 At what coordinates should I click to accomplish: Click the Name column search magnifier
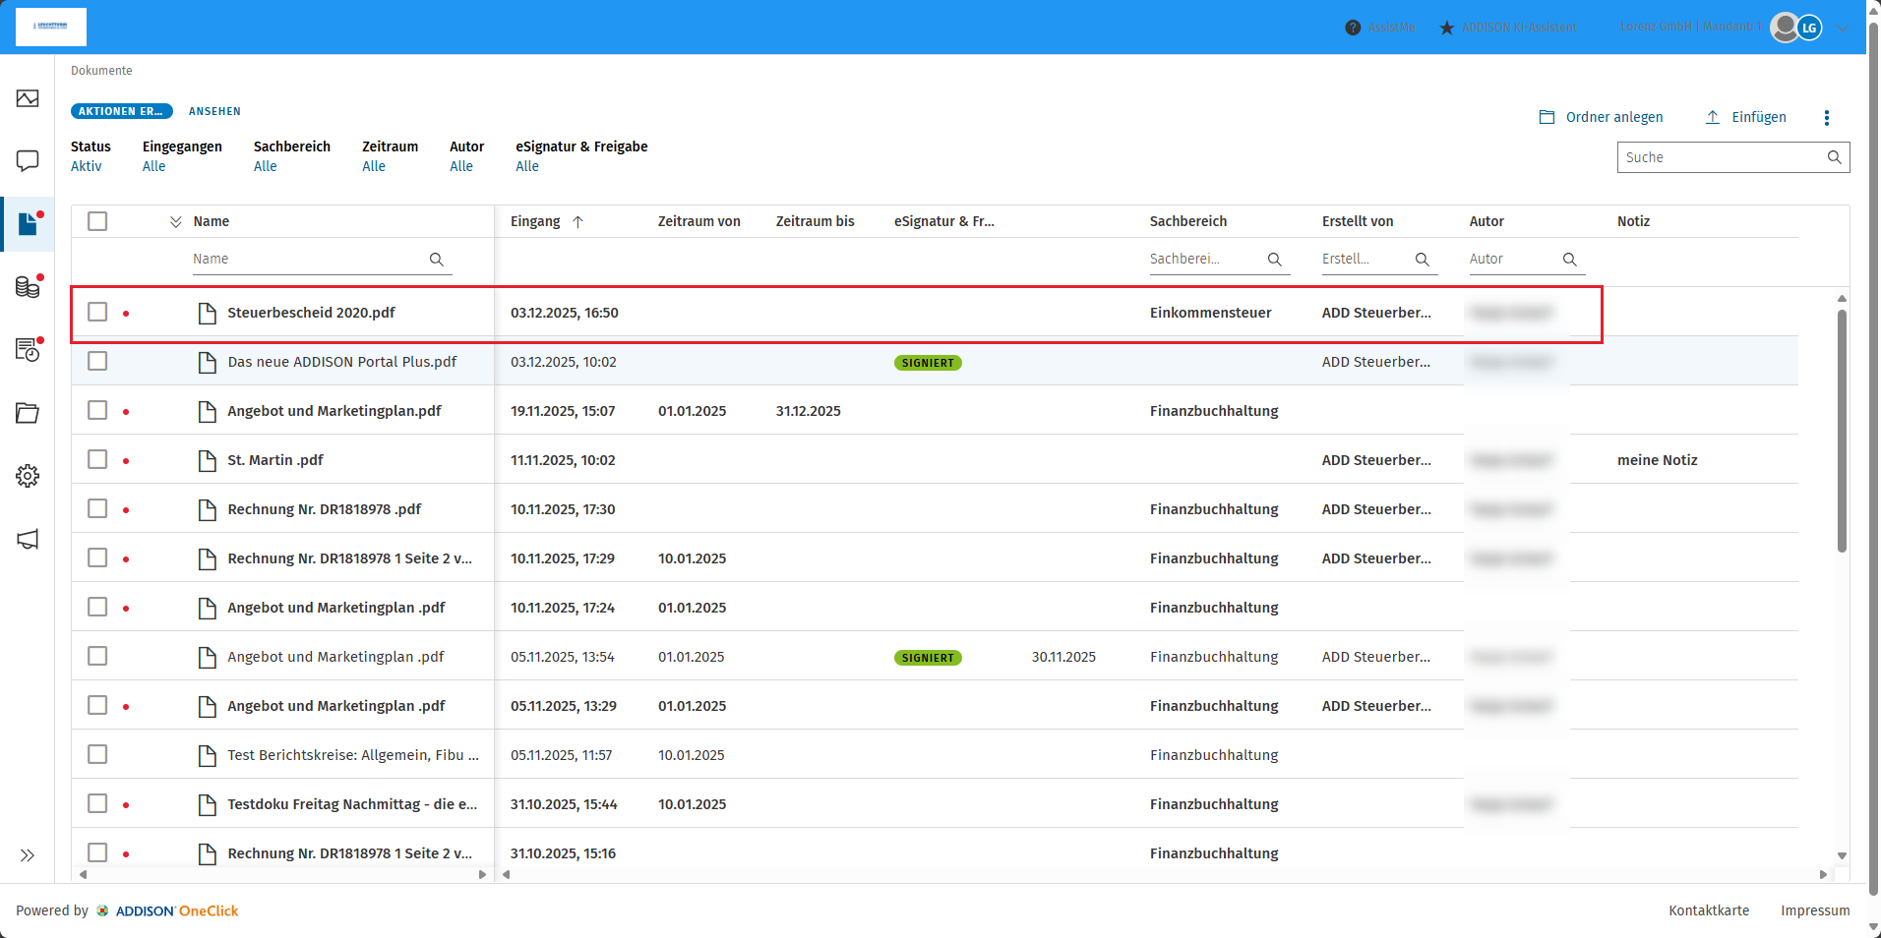click(437, 260)
